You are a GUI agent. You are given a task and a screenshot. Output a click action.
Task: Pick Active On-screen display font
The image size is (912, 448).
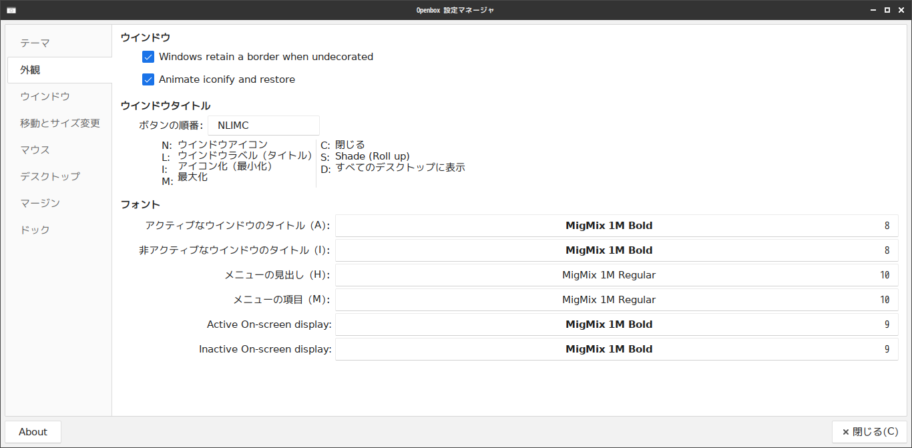pos(616,324)
